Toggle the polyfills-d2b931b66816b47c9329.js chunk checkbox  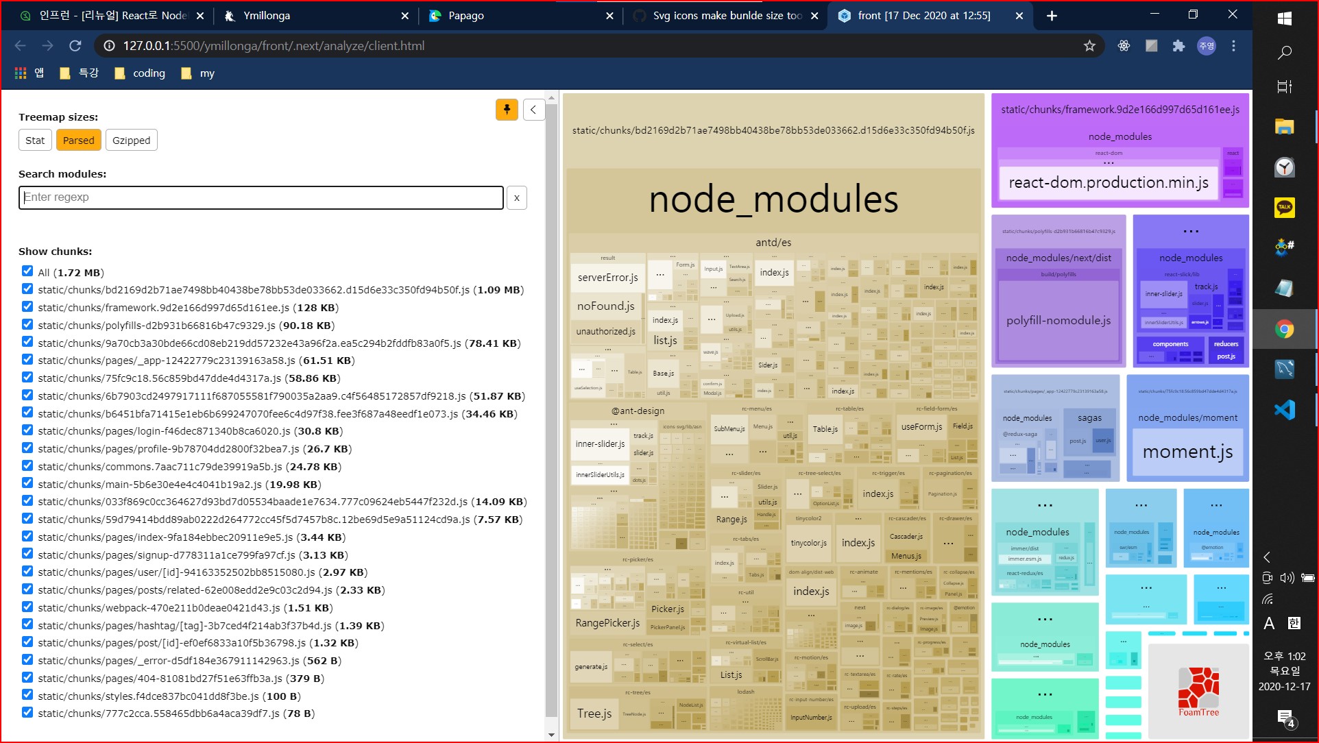coord(27,325)
